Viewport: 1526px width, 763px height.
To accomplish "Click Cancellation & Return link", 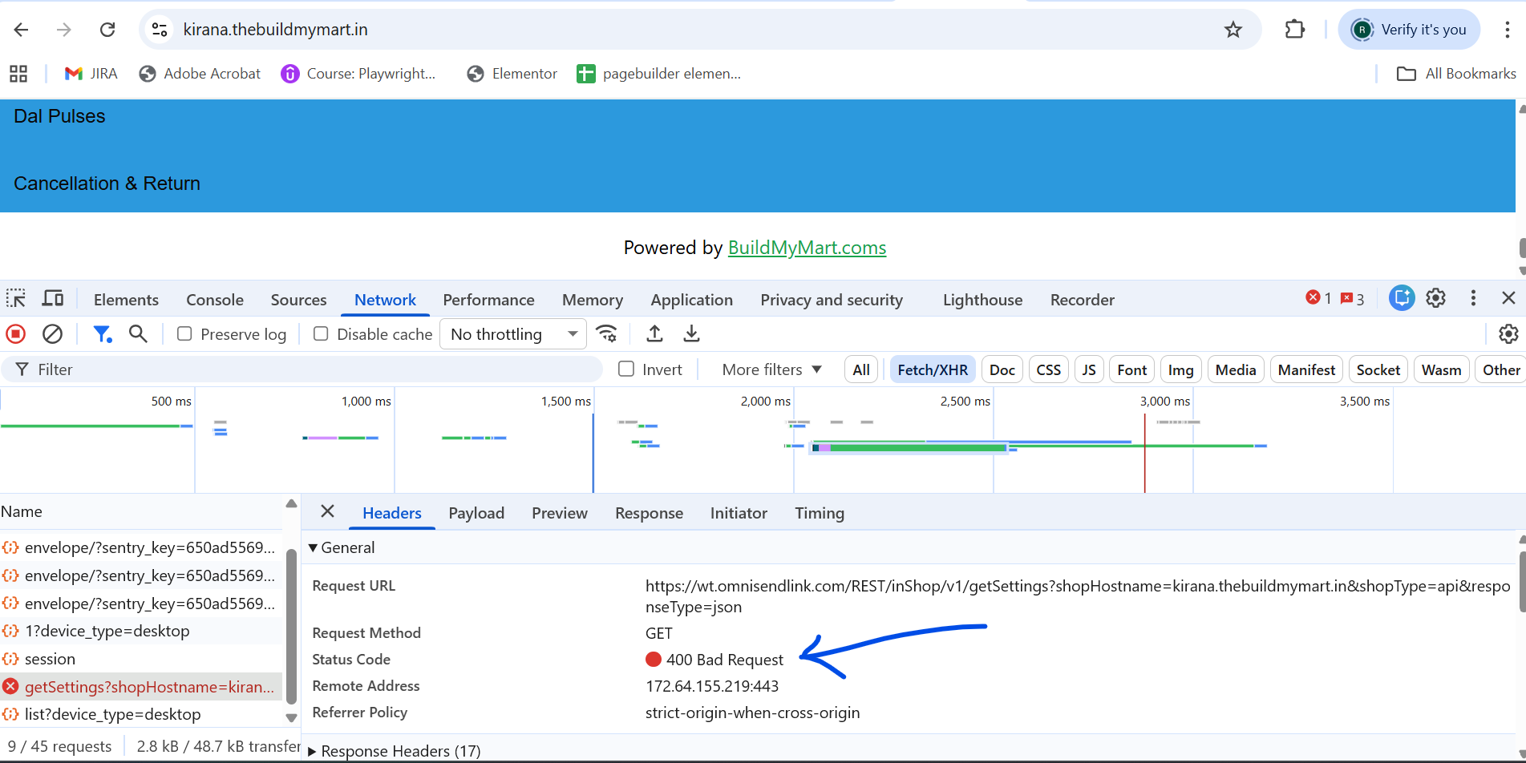I will pyautogui.click(x=107, y=184).
